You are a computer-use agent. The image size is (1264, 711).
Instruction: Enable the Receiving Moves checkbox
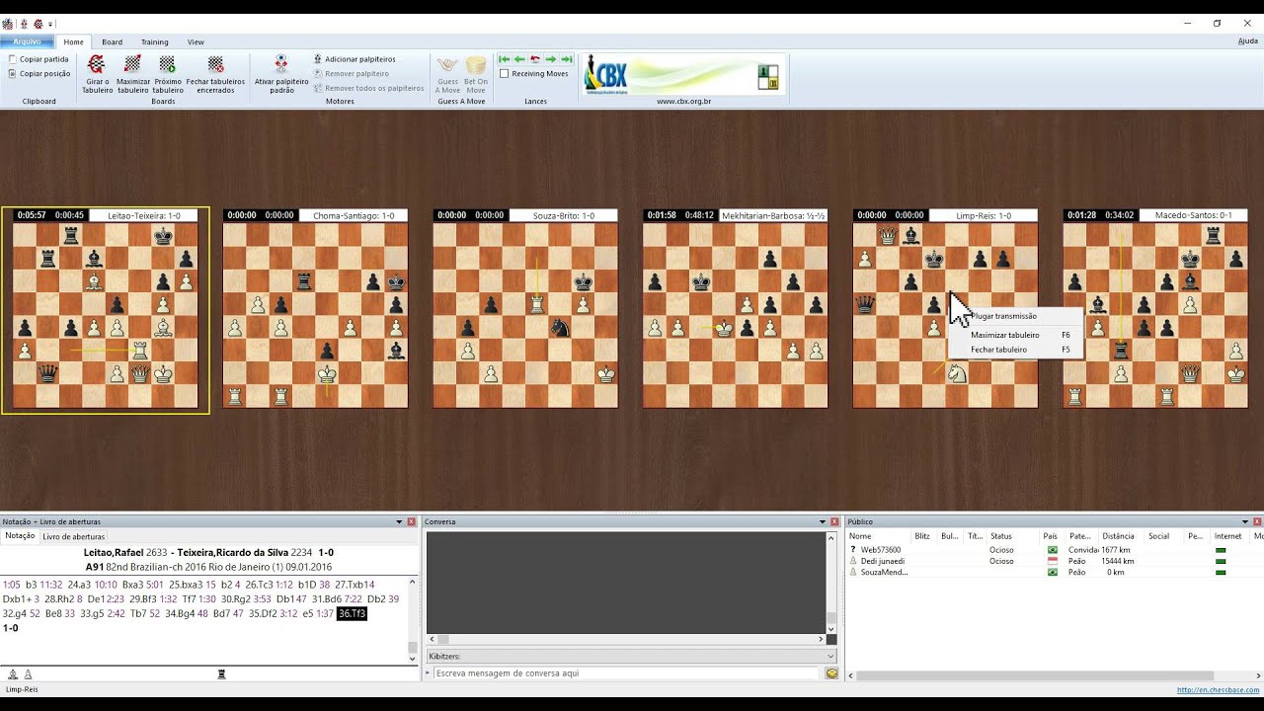[505, 74]
